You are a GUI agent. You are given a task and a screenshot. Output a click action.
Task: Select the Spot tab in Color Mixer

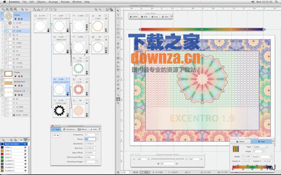click(x=165, y=17)
